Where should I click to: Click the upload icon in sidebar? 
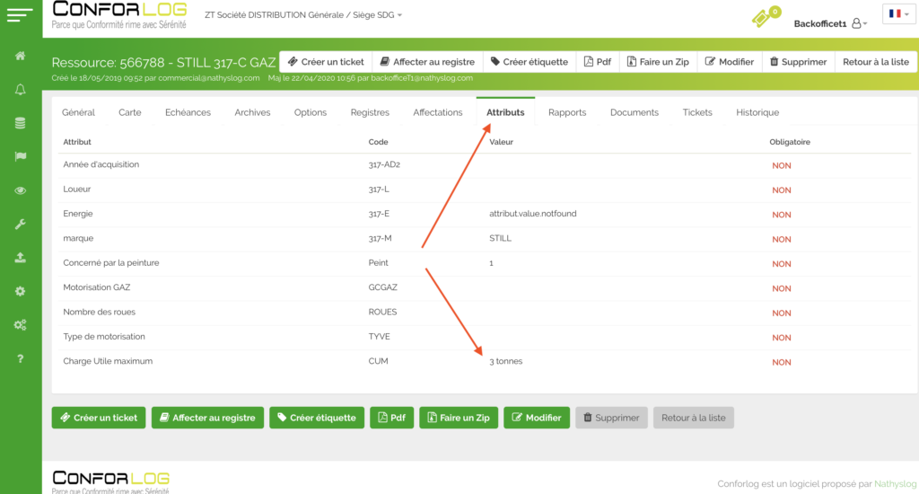point(20,257)
